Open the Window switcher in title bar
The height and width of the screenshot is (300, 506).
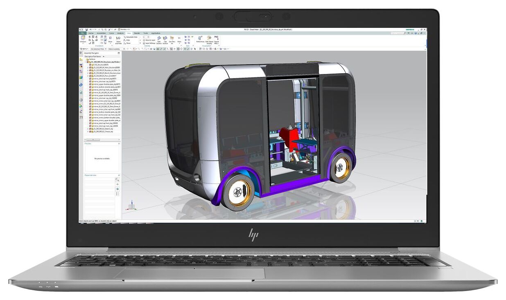[124, 29]
